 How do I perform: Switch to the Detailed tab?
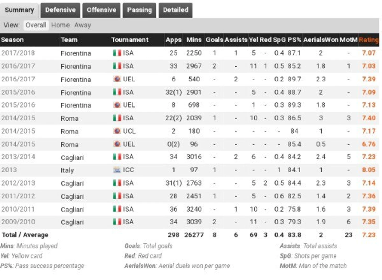176,10
